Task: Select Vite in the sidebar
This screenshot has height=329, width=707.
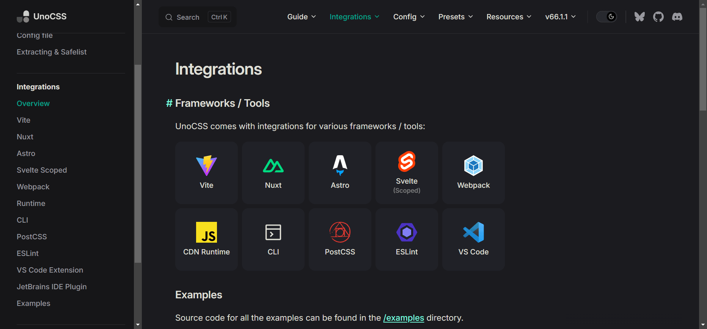Action: pyautogui.click(x=24, y=120)
